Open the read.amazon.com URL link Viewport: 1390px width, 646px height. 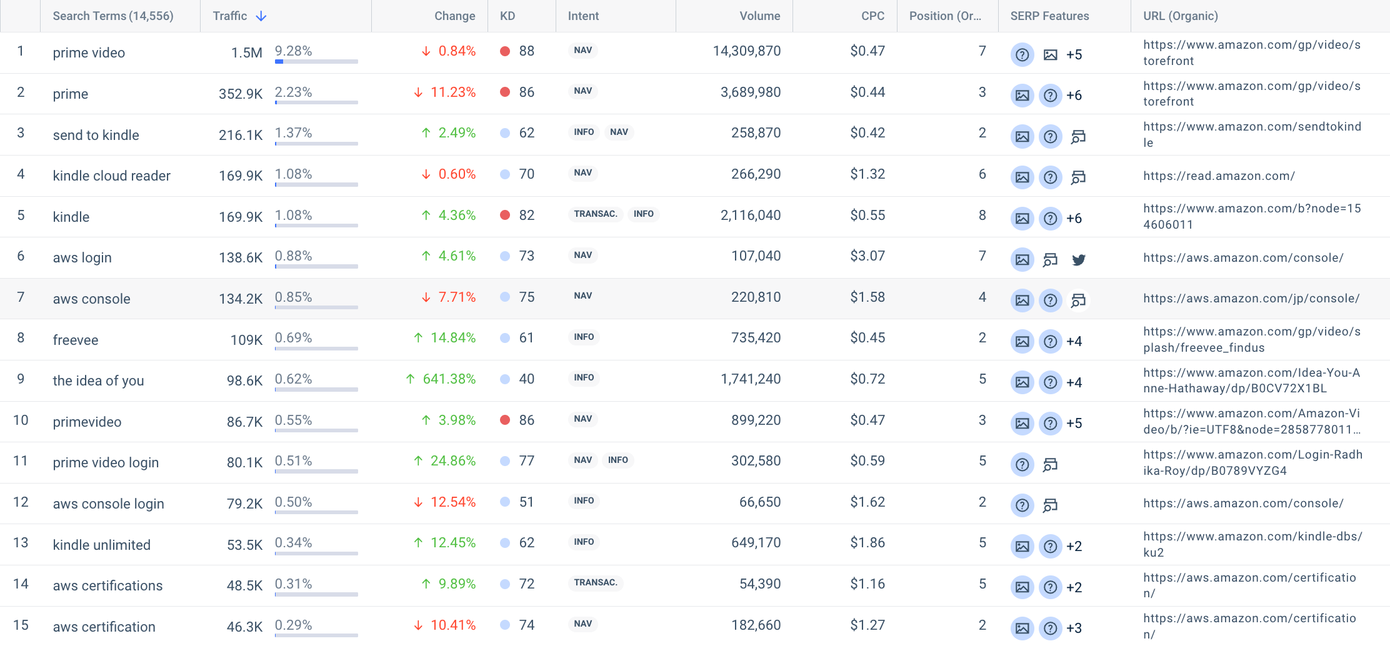tap(1219, 176)
